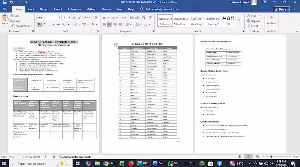Click the table move handle on page two
This screenshot has width=300, height=167.
point(116,45)
